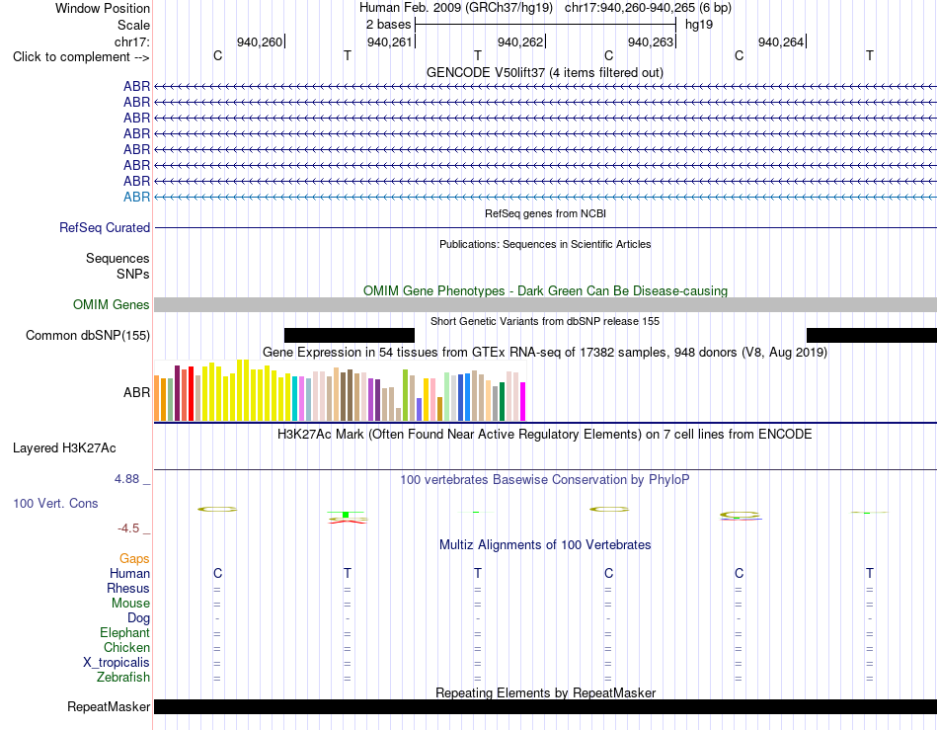Image resolution: width=938 pixels, height=730 pixels.
Task: Click the Gaps row label
Action: [134, 558]
